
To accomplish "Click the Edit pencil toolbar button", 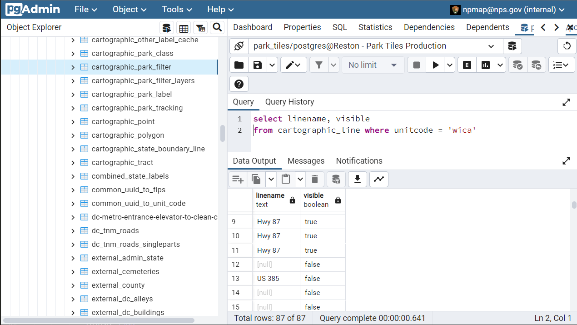I will click(x=293, y=65).
